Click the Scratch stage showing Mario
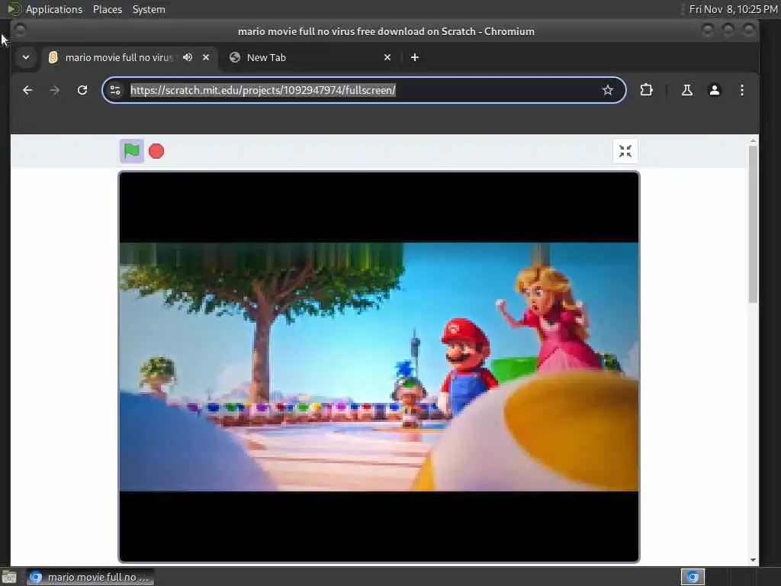Viewport: 781px width, 586px height. pyautogui.click(x=378, y=367)
